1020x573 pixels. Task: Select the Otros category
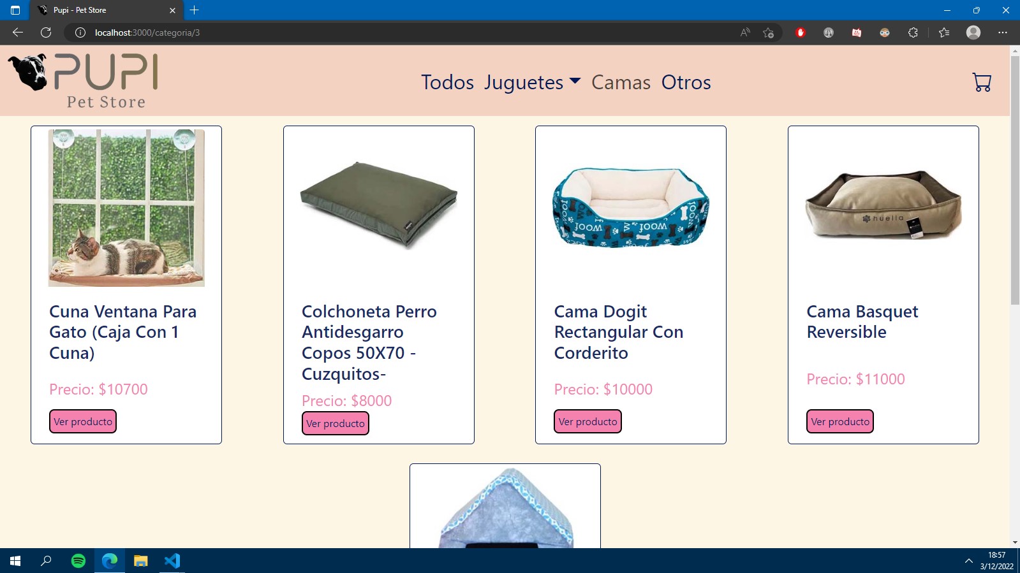click(x=686, y=82)
